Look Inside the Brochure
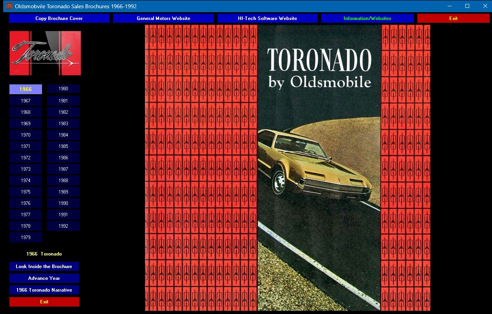The width and height of the screenshot is (492, 314). coord(44,267)
